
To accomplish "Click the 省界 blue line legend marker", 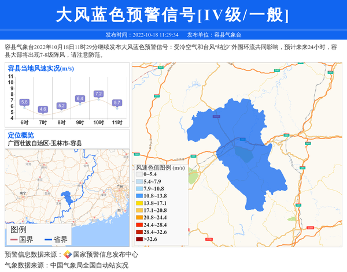I will click(x=48, y=240).
